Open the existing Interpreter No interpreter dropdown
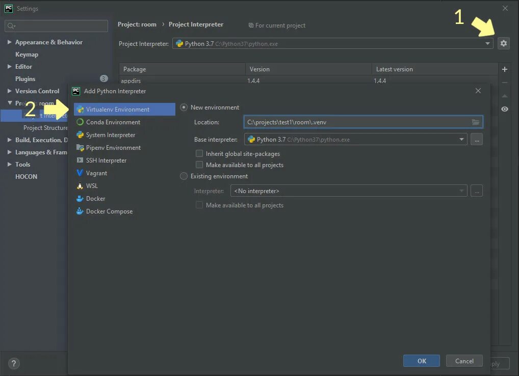 [349, 191]
